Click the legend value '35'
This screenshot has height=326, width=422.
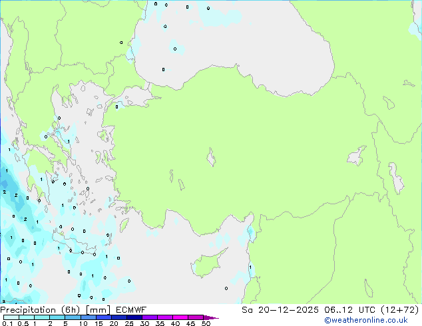pos(160,323)
